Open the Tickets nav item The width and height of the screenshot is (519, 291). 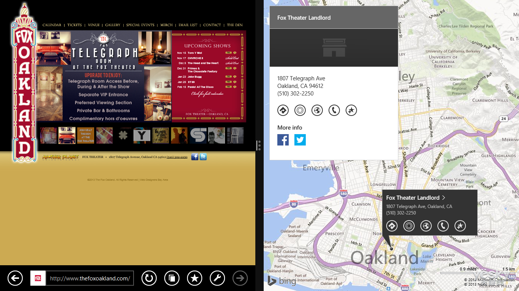pyautogui.click(x=75, y=25)
